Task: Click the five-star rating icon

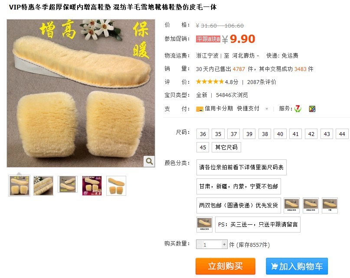Action: tap(210, 81)
